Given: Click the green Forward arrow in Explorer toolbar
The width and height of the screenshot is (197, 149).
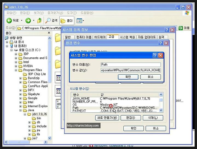Looking at the screenshot, I should click(28, 21).
